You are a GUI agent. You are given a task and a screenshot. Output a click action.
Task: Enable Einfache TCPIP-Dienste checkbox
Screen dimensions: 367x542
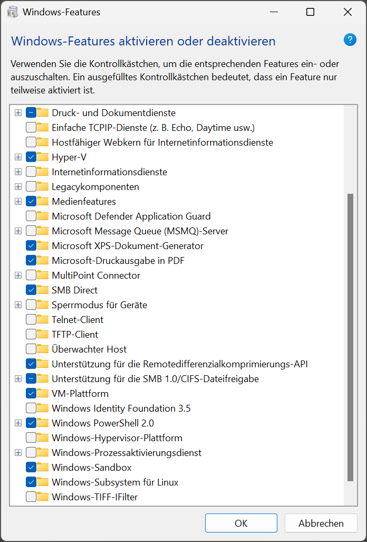pyautogui.click(x=31, y=128)
